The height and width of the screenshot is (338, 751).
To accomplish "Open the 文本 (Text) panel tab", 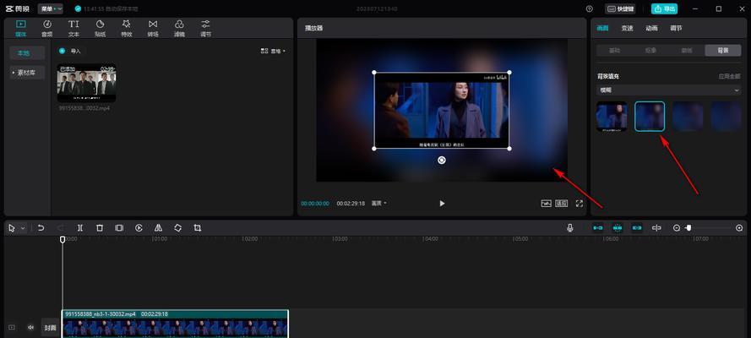I will point(73,28).
